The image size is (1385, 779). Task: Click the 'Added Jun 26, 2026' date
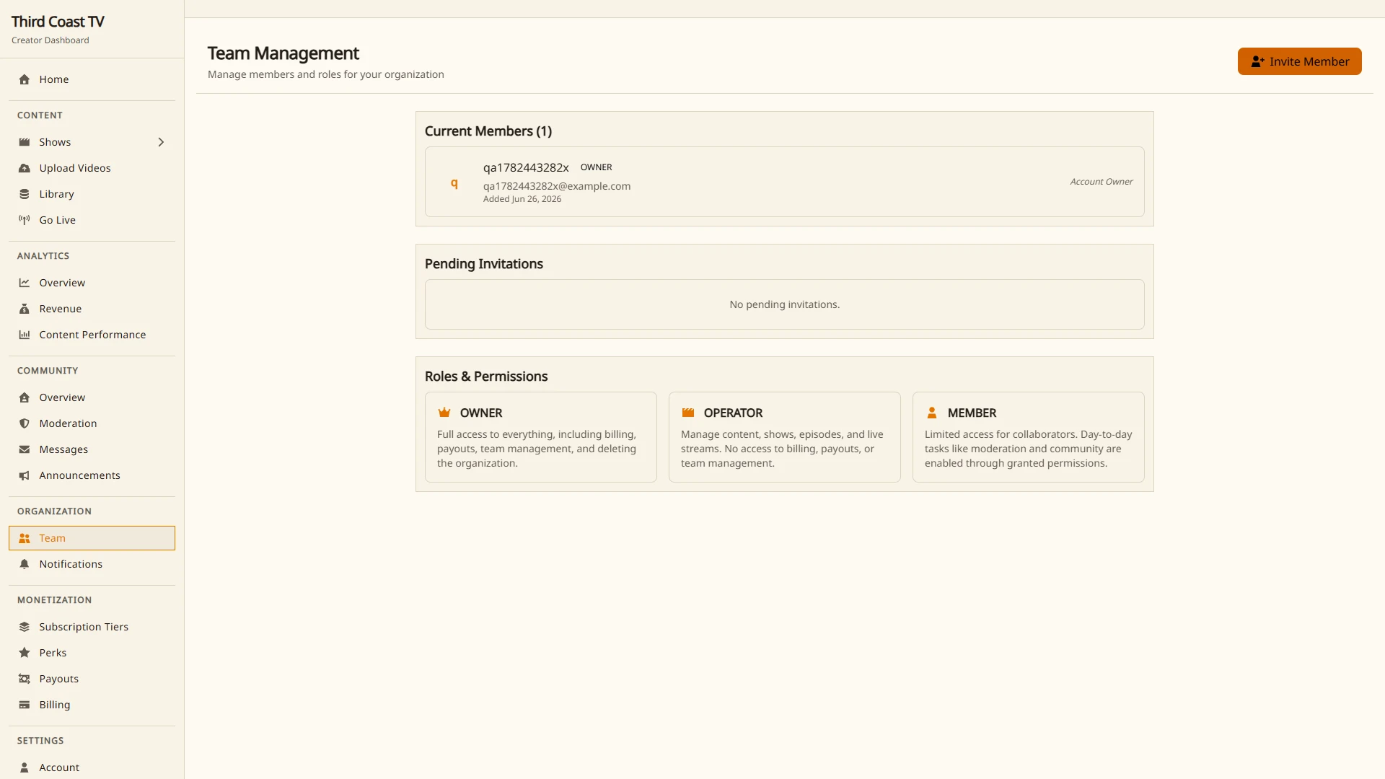[x=522, y=199]
